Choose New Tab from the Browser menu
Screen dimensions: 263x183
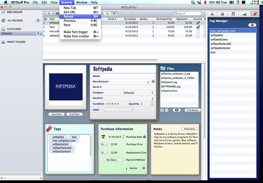[x=80, y=8]
